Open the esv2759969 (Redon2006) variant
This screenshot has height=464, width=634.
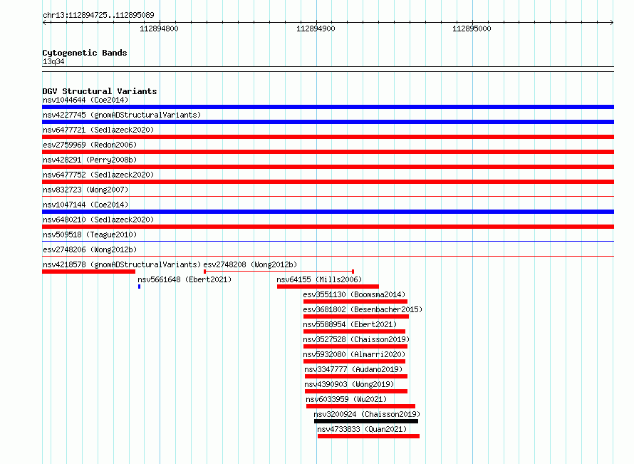pyautogui.click(x=90, y=145)
